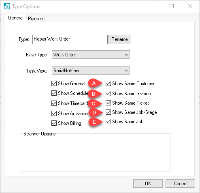Viewport: 200px width, 193px height.
Task: Toggle Show Advanced checkbox
Action: 54,114
